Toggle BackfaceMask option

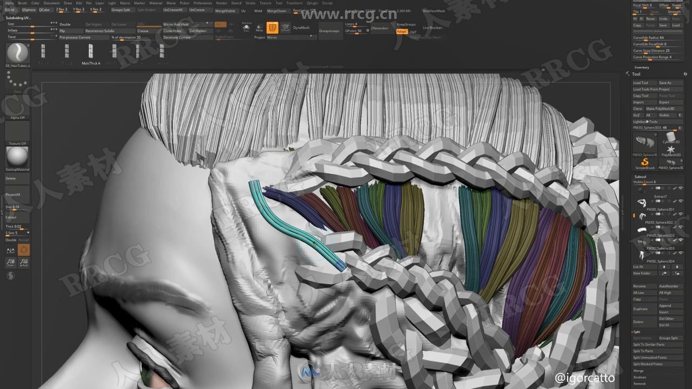tap(434, 11)
